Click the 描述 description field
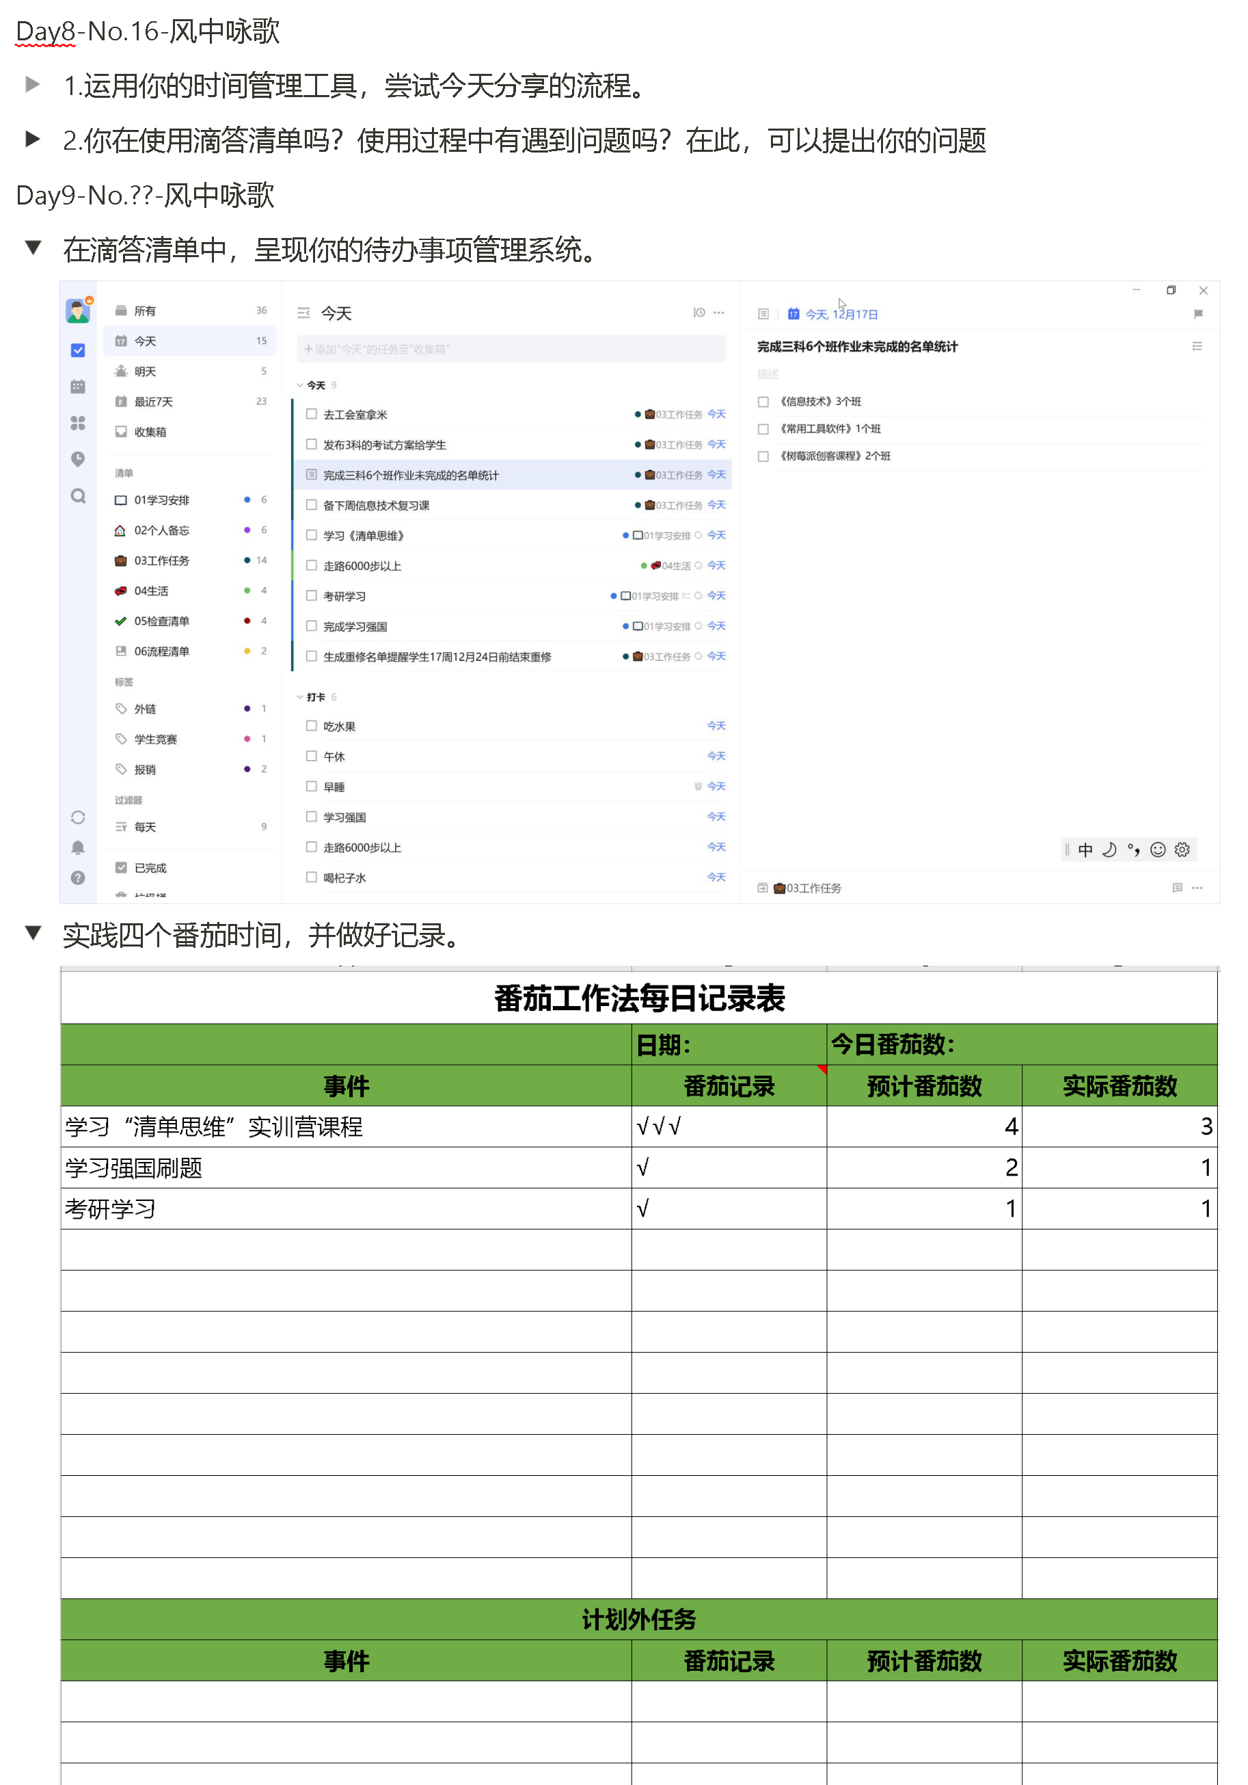1248x1785 pixels. click(768, 374)
